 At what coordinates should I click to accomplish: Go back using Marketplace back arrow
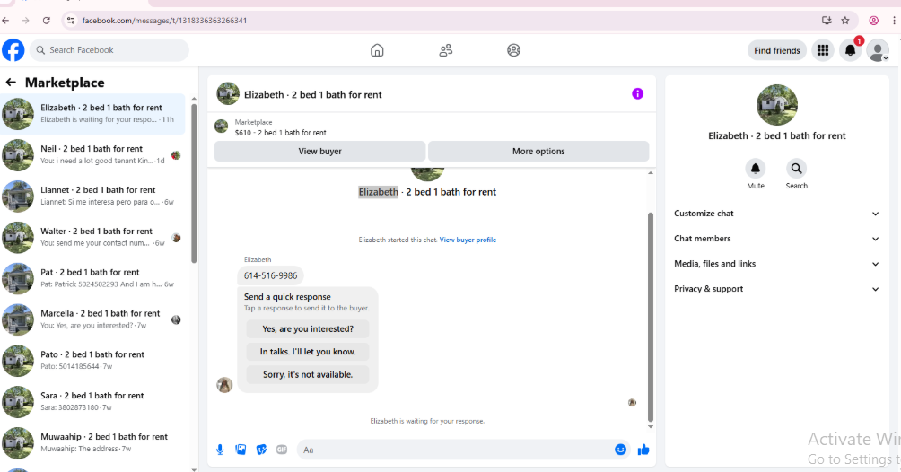[x=11, y=83]
